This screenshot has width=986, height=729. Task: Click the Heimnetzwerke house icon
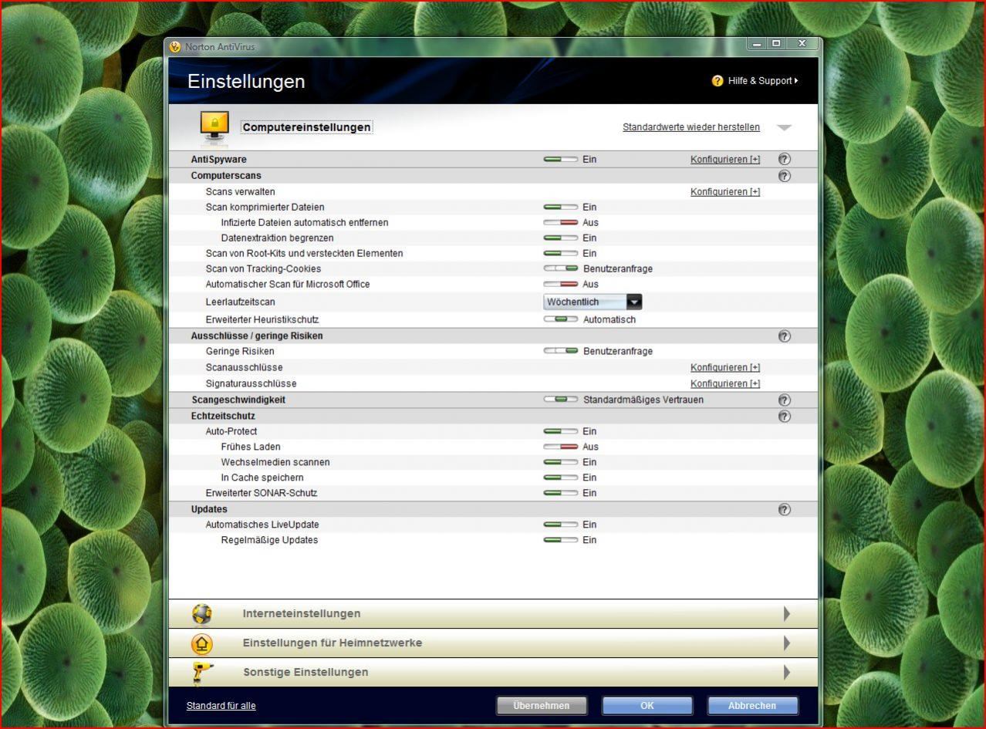(202, 643)
